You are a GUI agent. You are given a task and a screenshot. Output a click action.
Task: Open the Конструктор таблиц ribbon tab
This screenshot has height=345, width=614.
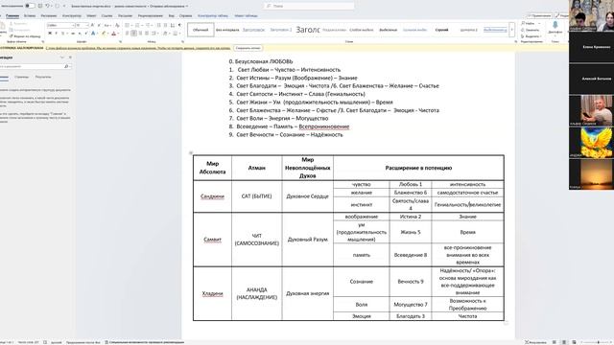coord(213,16)
